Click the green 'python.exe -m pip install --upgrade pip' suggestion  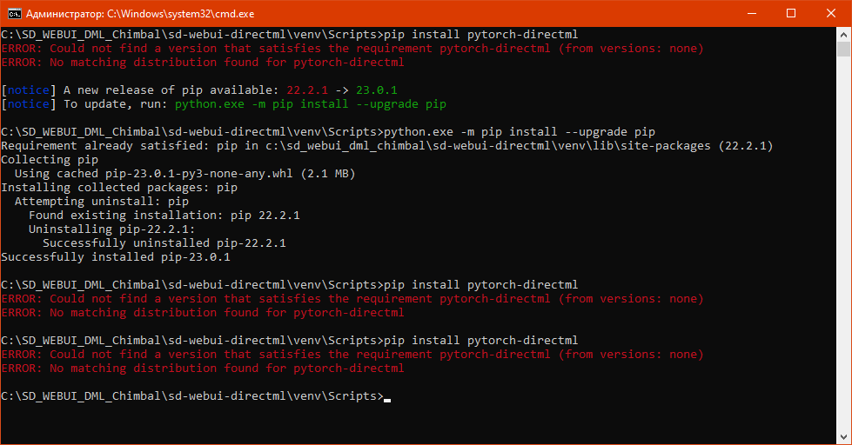point(311,104)
